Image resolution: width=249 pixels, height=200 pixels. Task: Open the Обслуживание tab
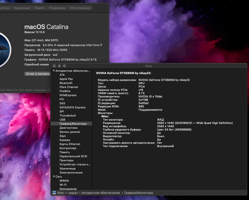[x=80, y=8]
